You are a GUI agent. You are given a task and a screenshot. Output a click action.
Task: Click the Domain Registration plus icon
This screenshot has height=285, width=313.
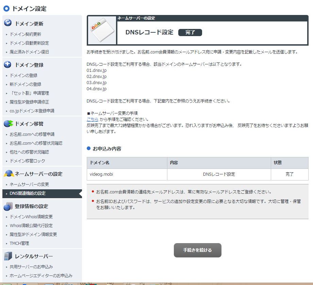click(8, 64)
